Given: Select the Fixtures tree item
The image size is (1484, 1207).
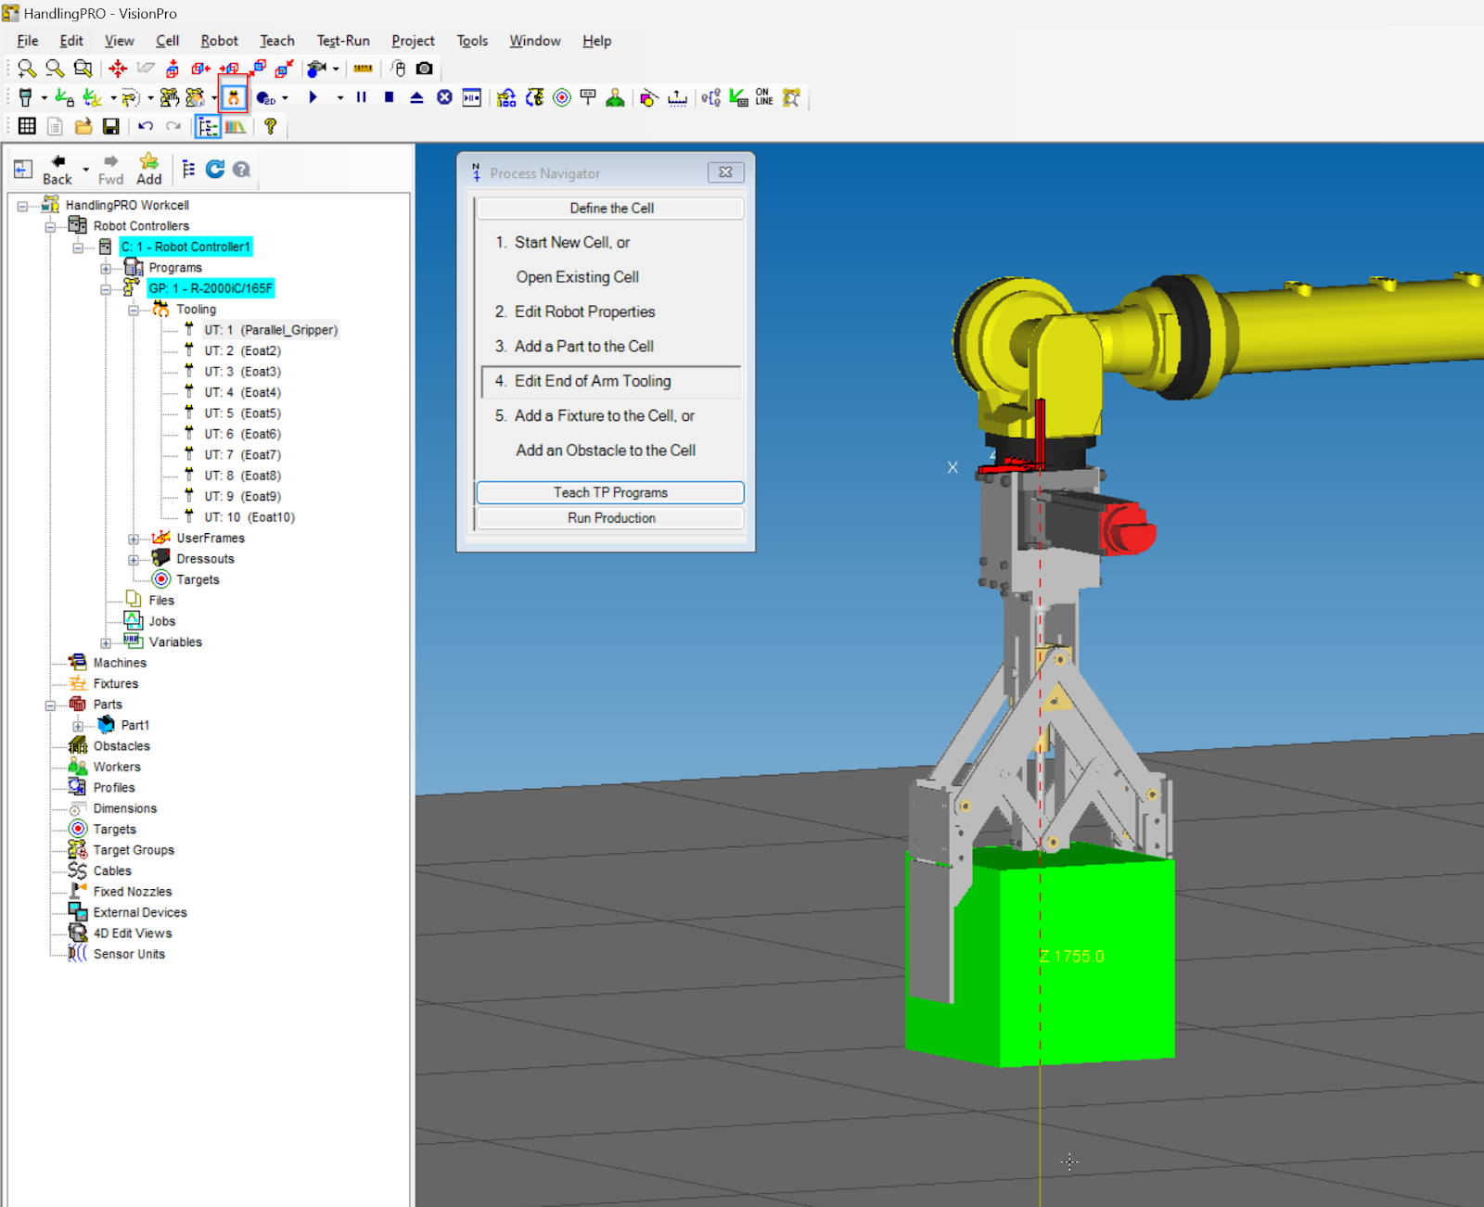Looking at the screenshot, I should point(116,684).
